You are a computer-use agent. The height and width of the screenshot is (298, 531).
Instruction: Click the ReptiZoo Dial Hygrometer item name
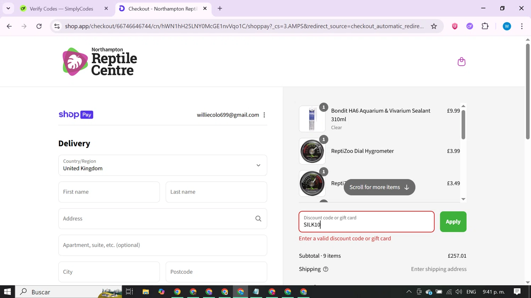362,151
